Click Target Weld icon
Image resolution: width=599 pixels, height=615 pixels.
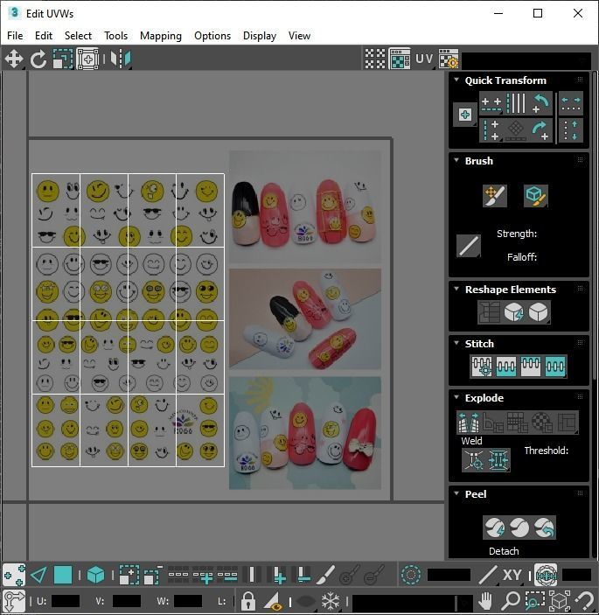pyautogui.click(x=474, y=459)
